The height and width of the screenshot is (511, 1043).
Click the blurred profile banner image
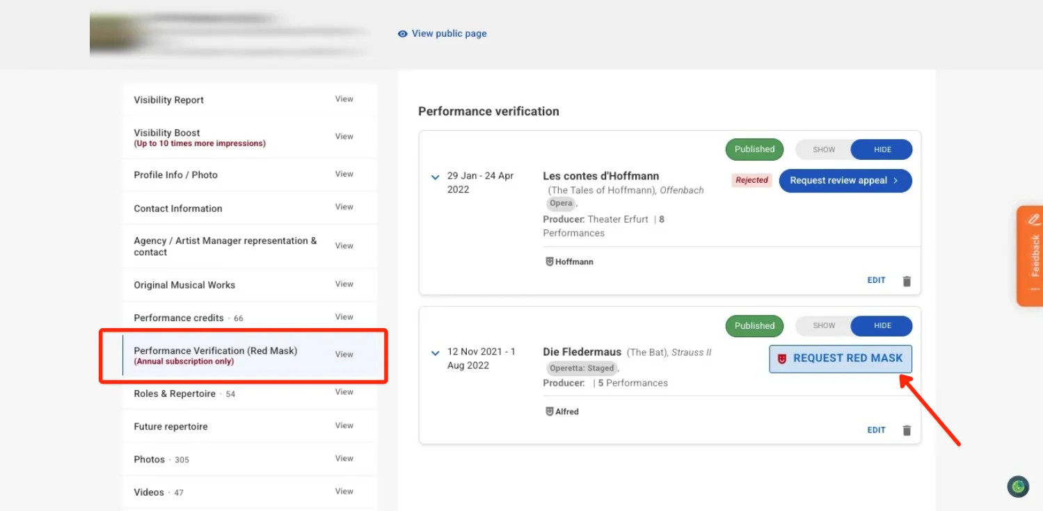(230, 33)
